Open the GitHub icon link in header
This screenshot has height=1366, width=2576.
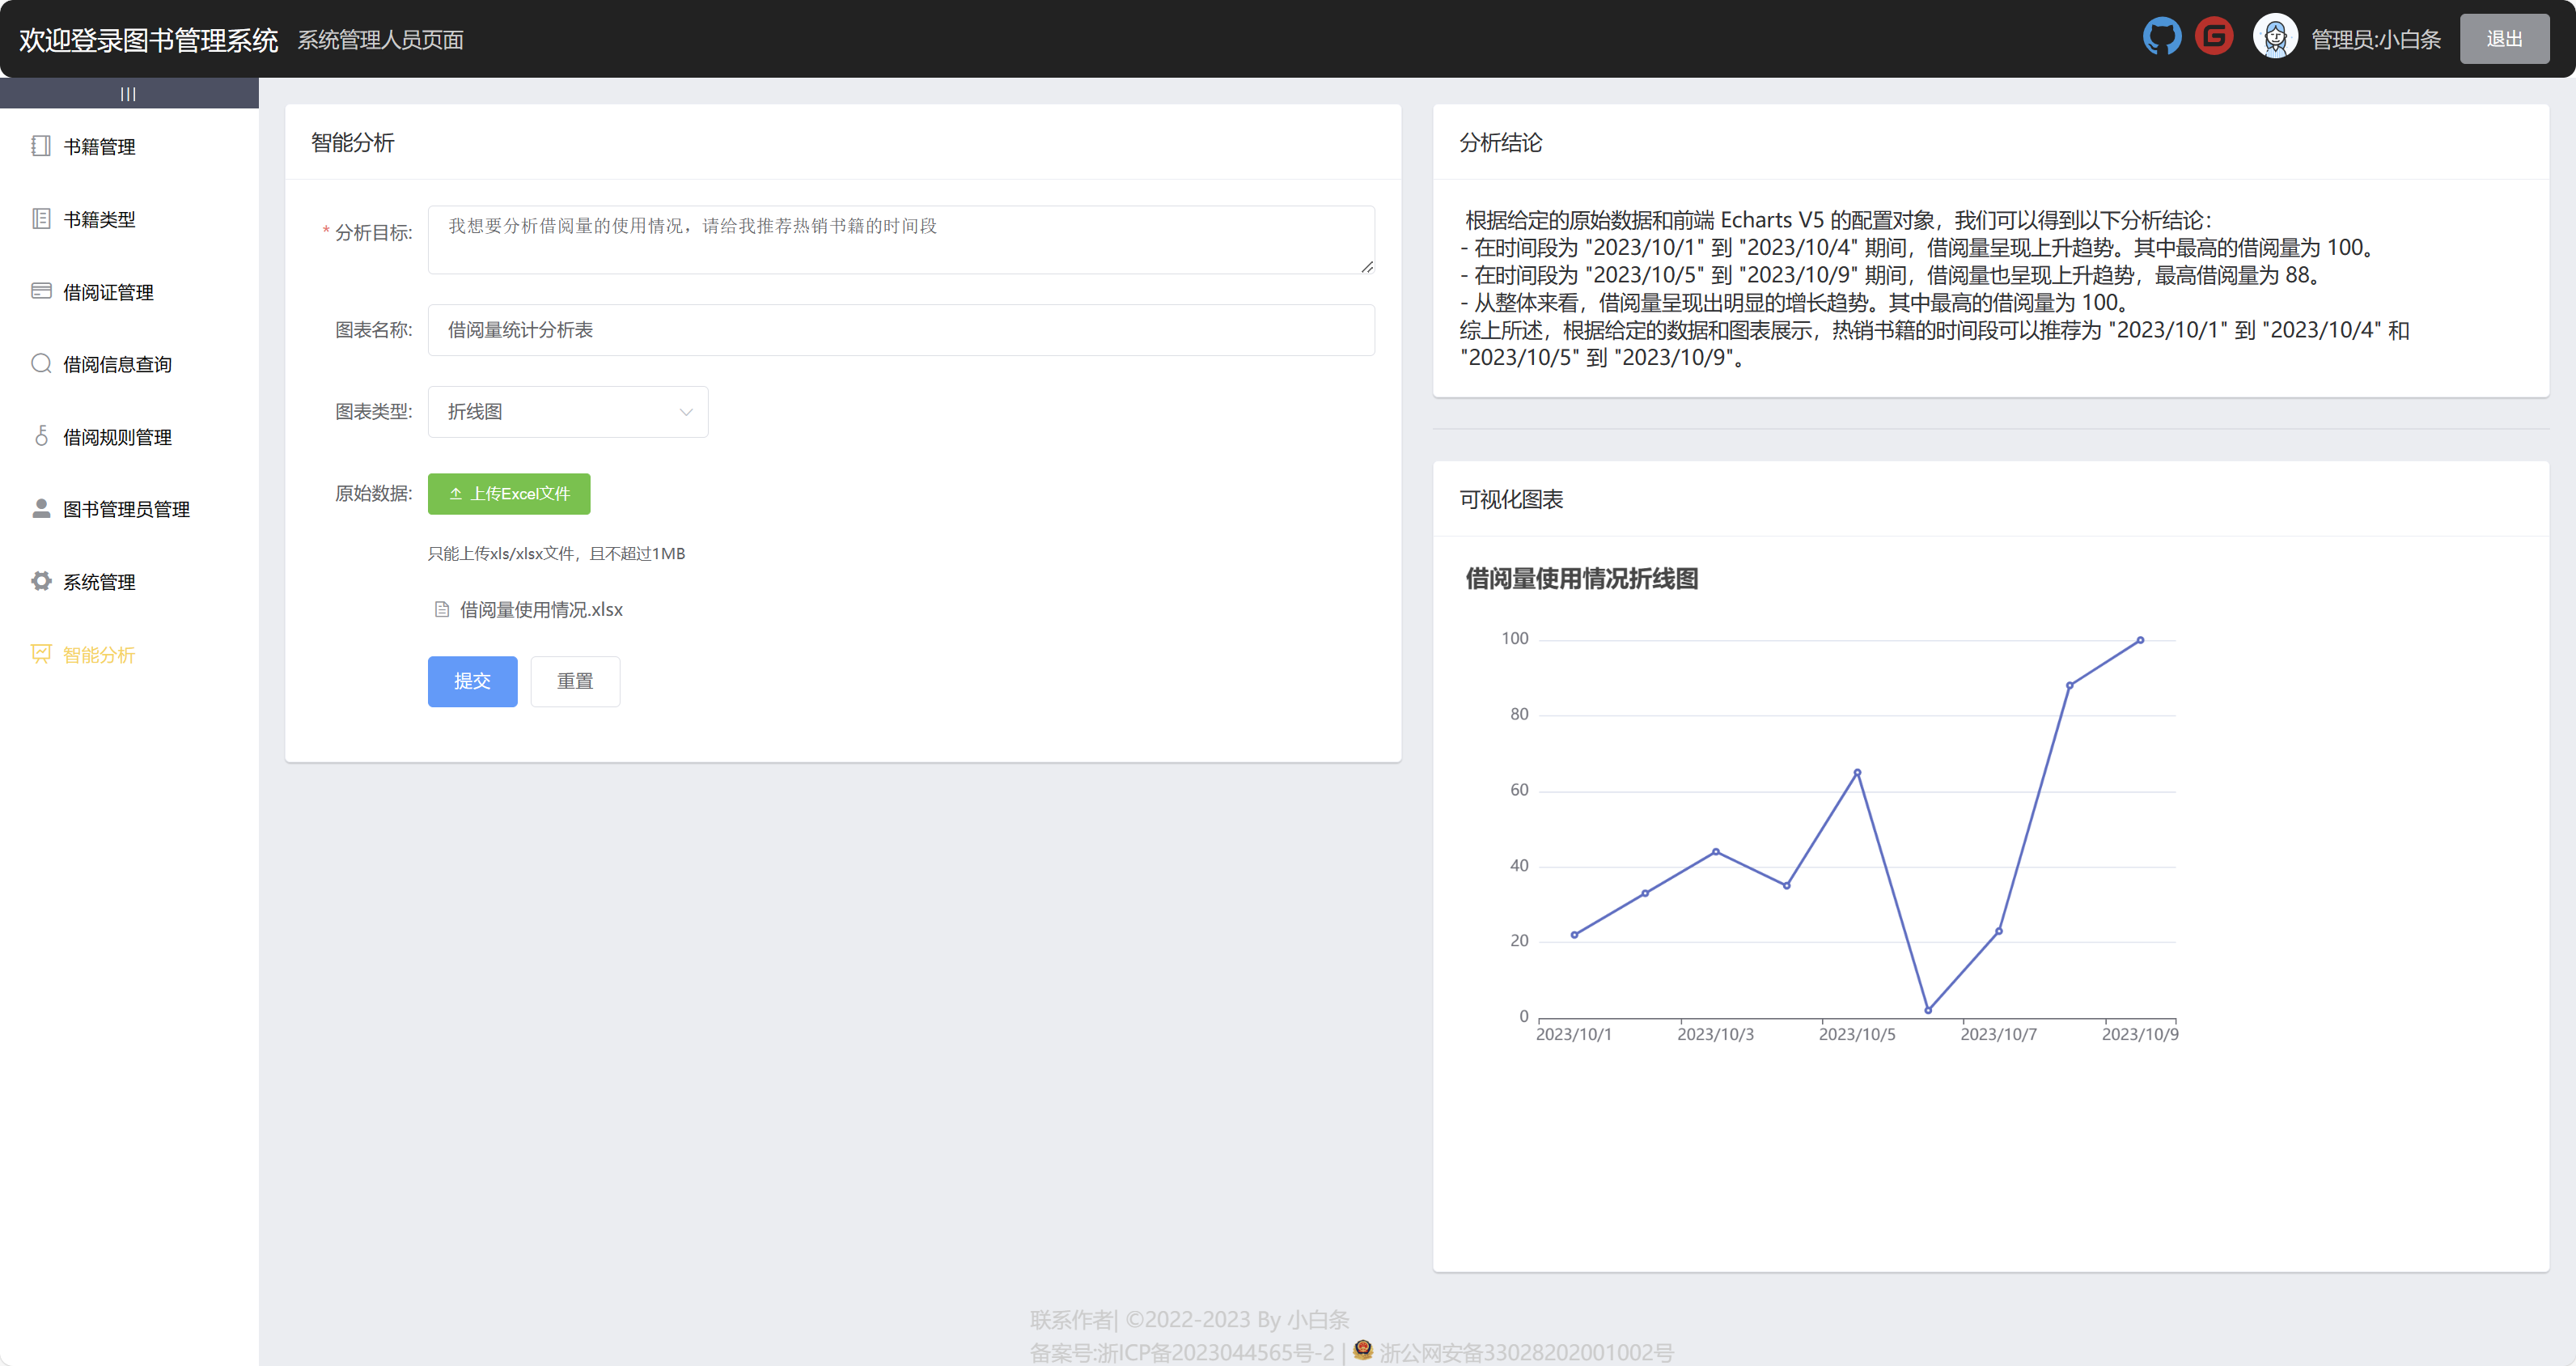2161,38
